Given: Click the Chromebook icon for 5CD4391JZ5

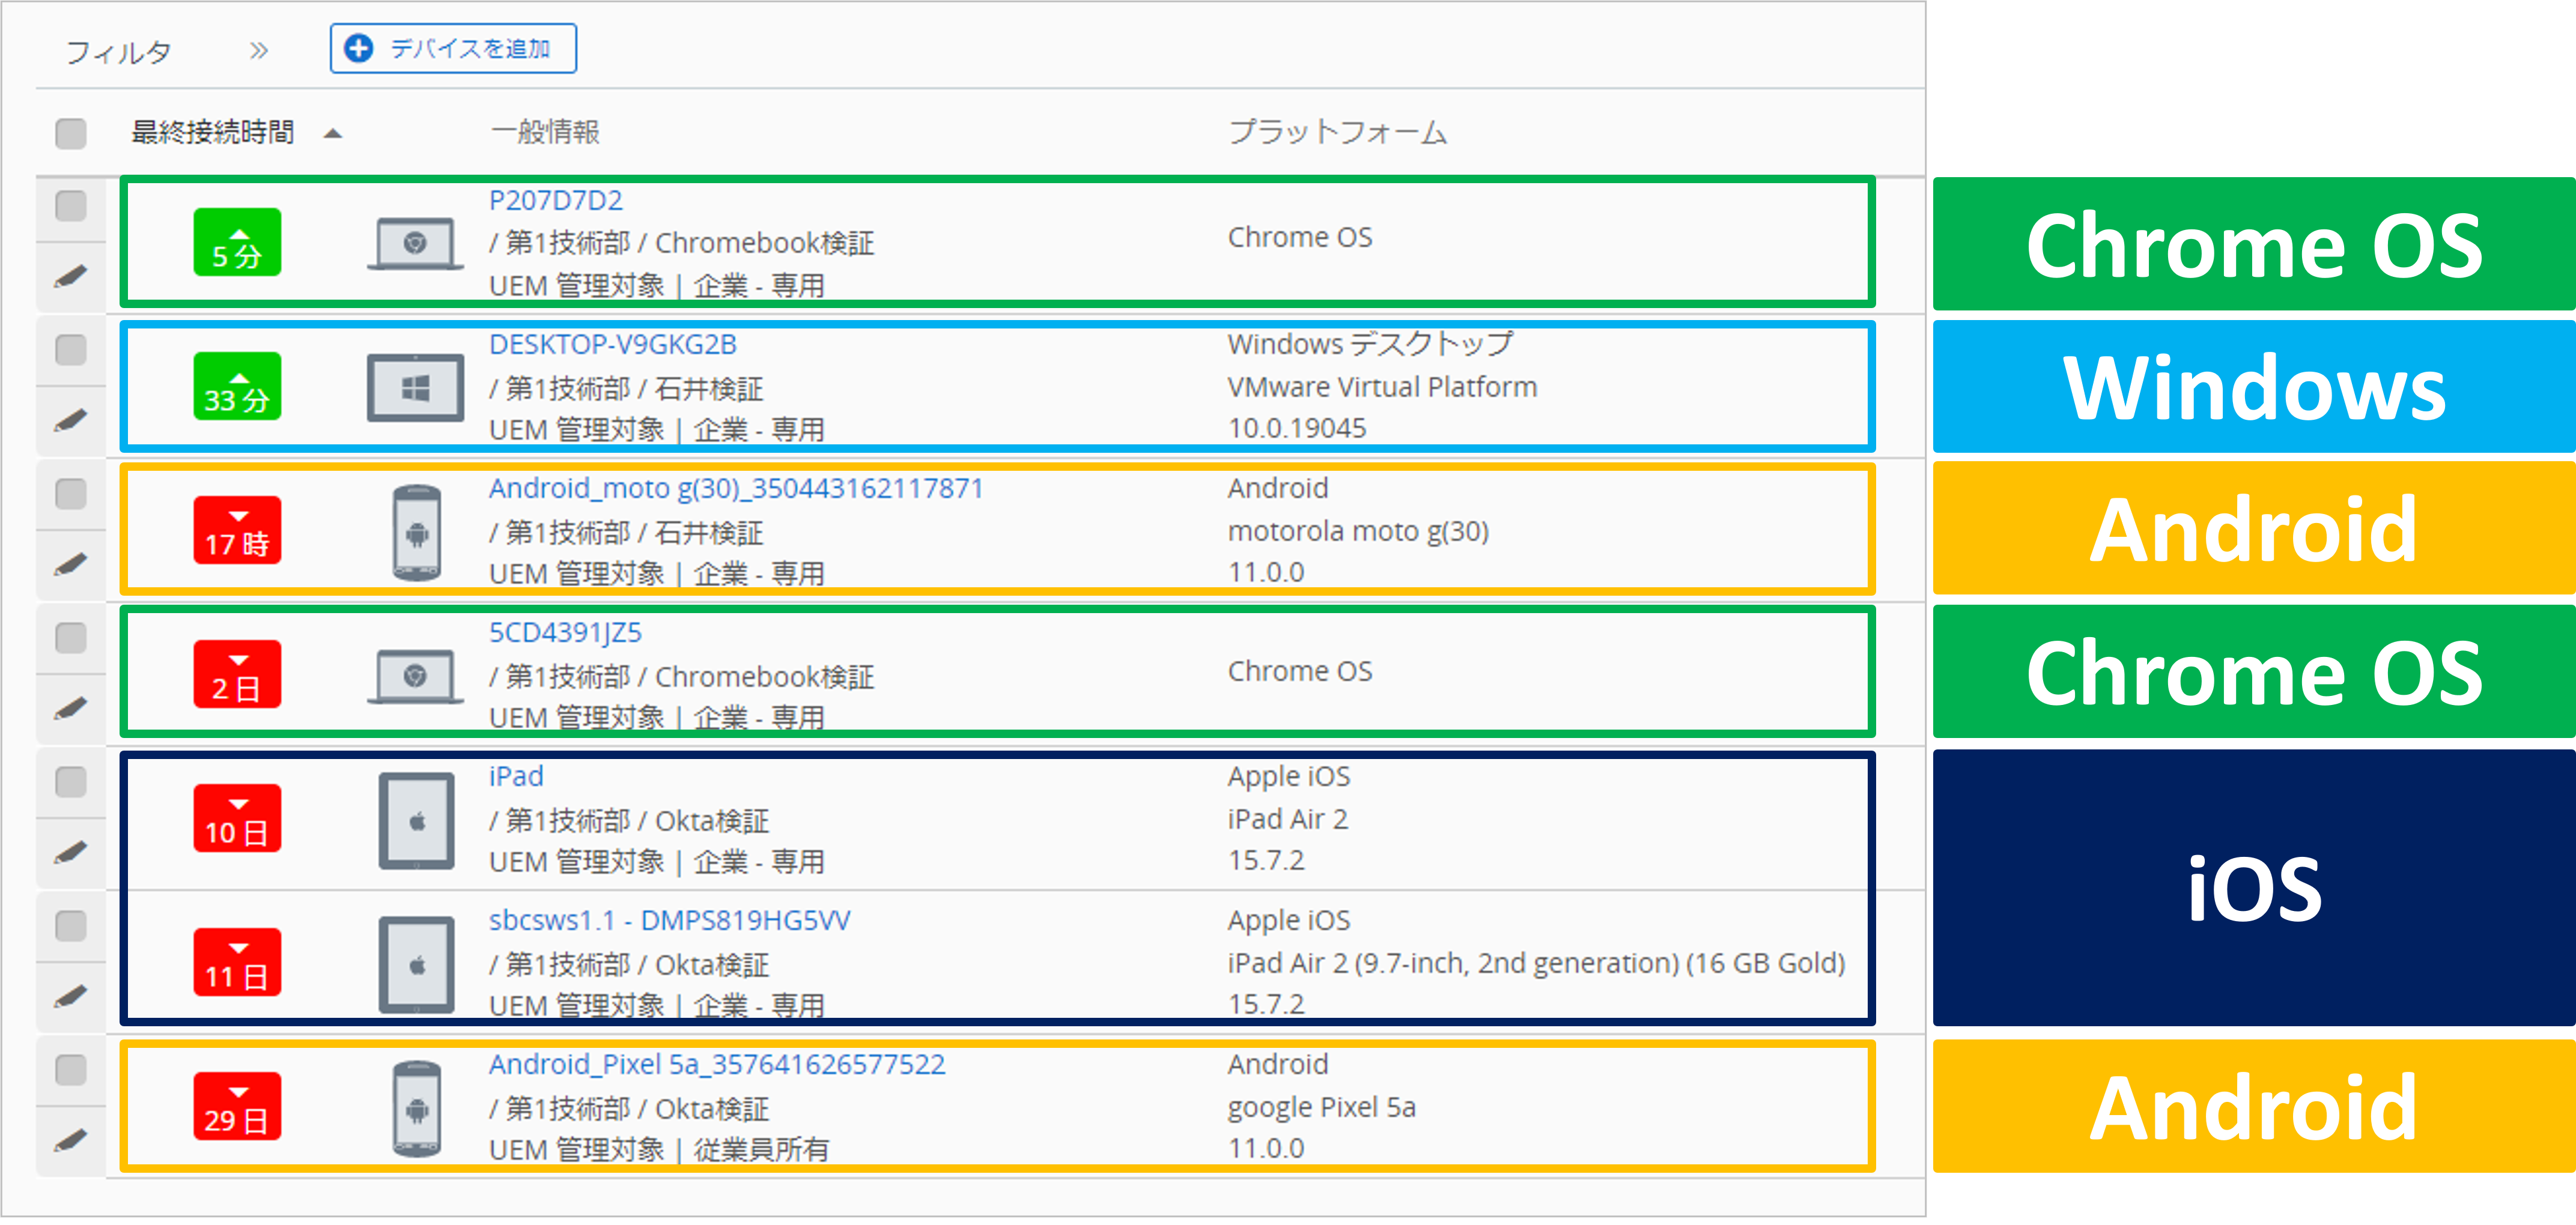Looking at the screenshot, I should [x=416, y=674].
